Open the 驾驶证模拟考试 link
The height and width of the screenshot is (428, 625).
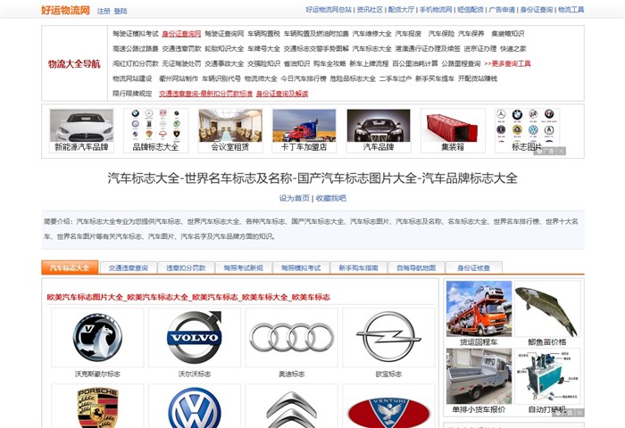136,34
